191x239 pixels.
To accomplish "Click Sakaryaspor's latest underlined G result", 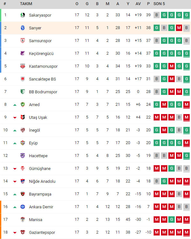I will click(187, 15).
